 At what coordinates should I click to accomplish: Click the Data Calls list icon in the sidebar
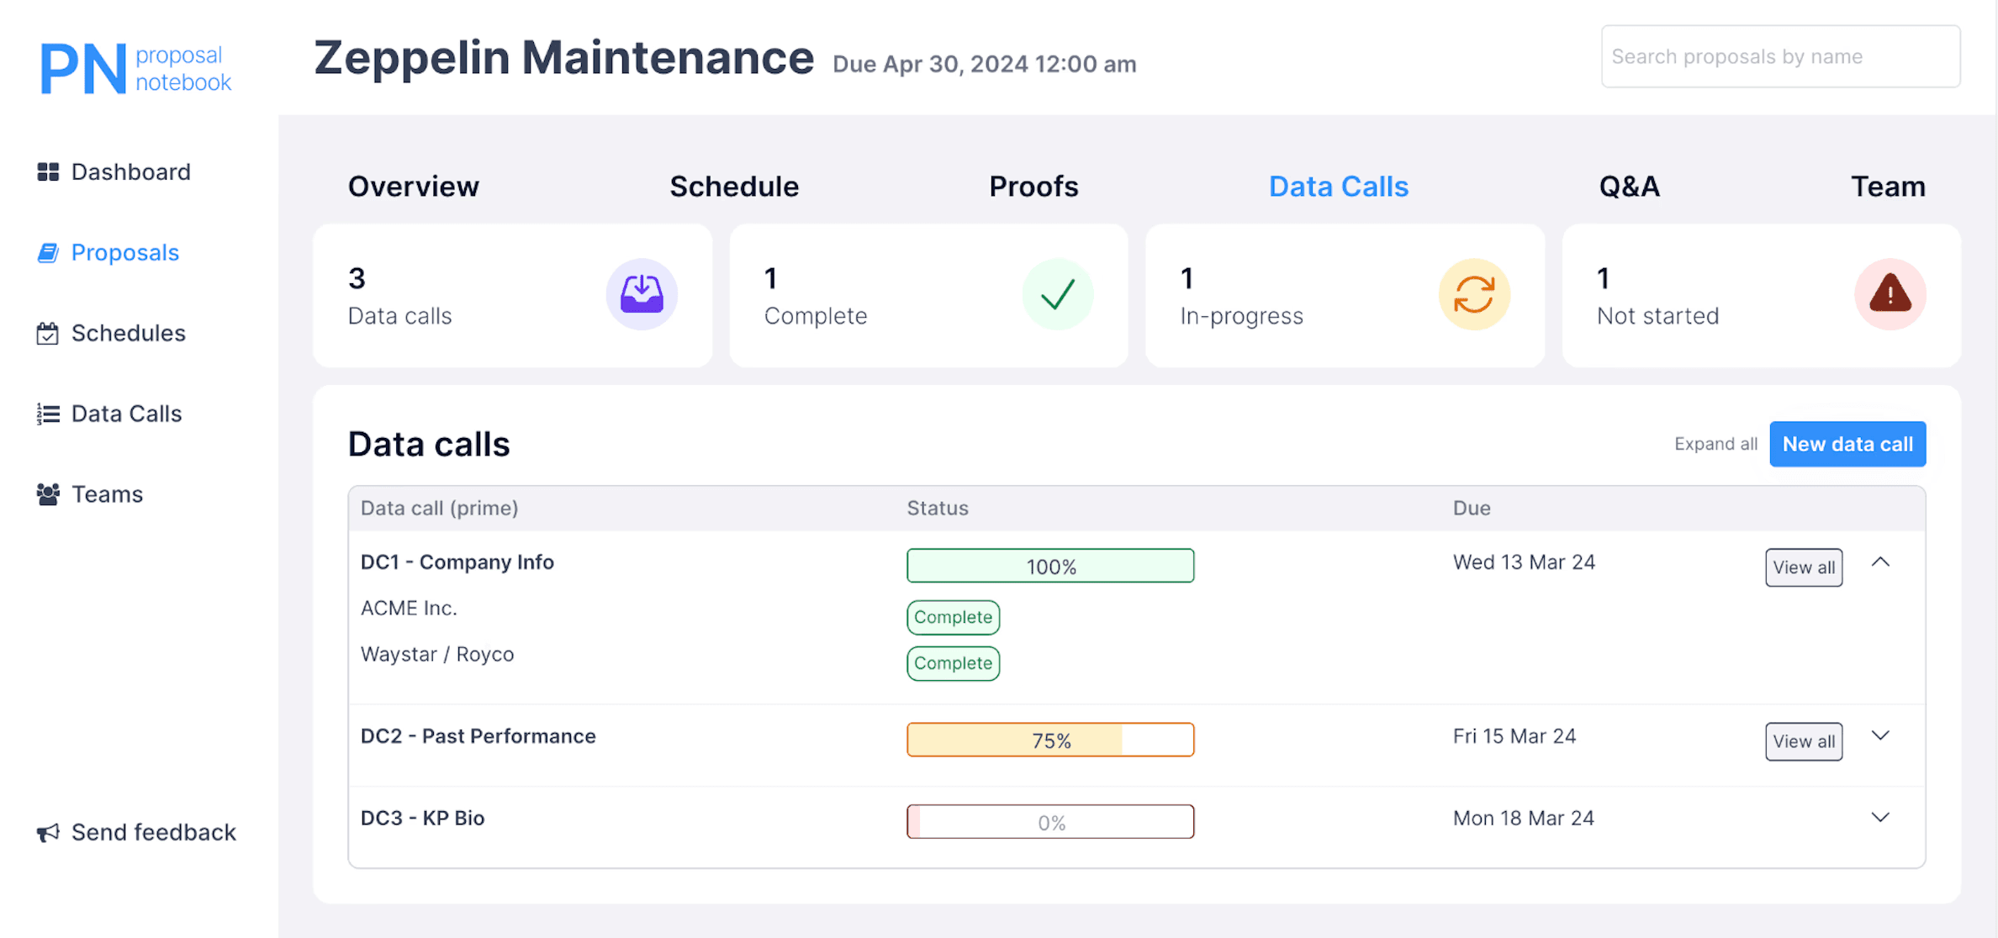(48, 414)
